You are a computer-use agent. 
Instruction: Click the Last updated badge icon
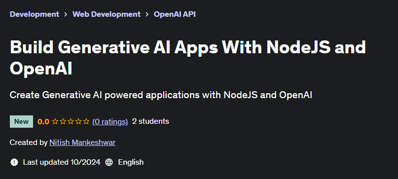[x=14, y=162]
